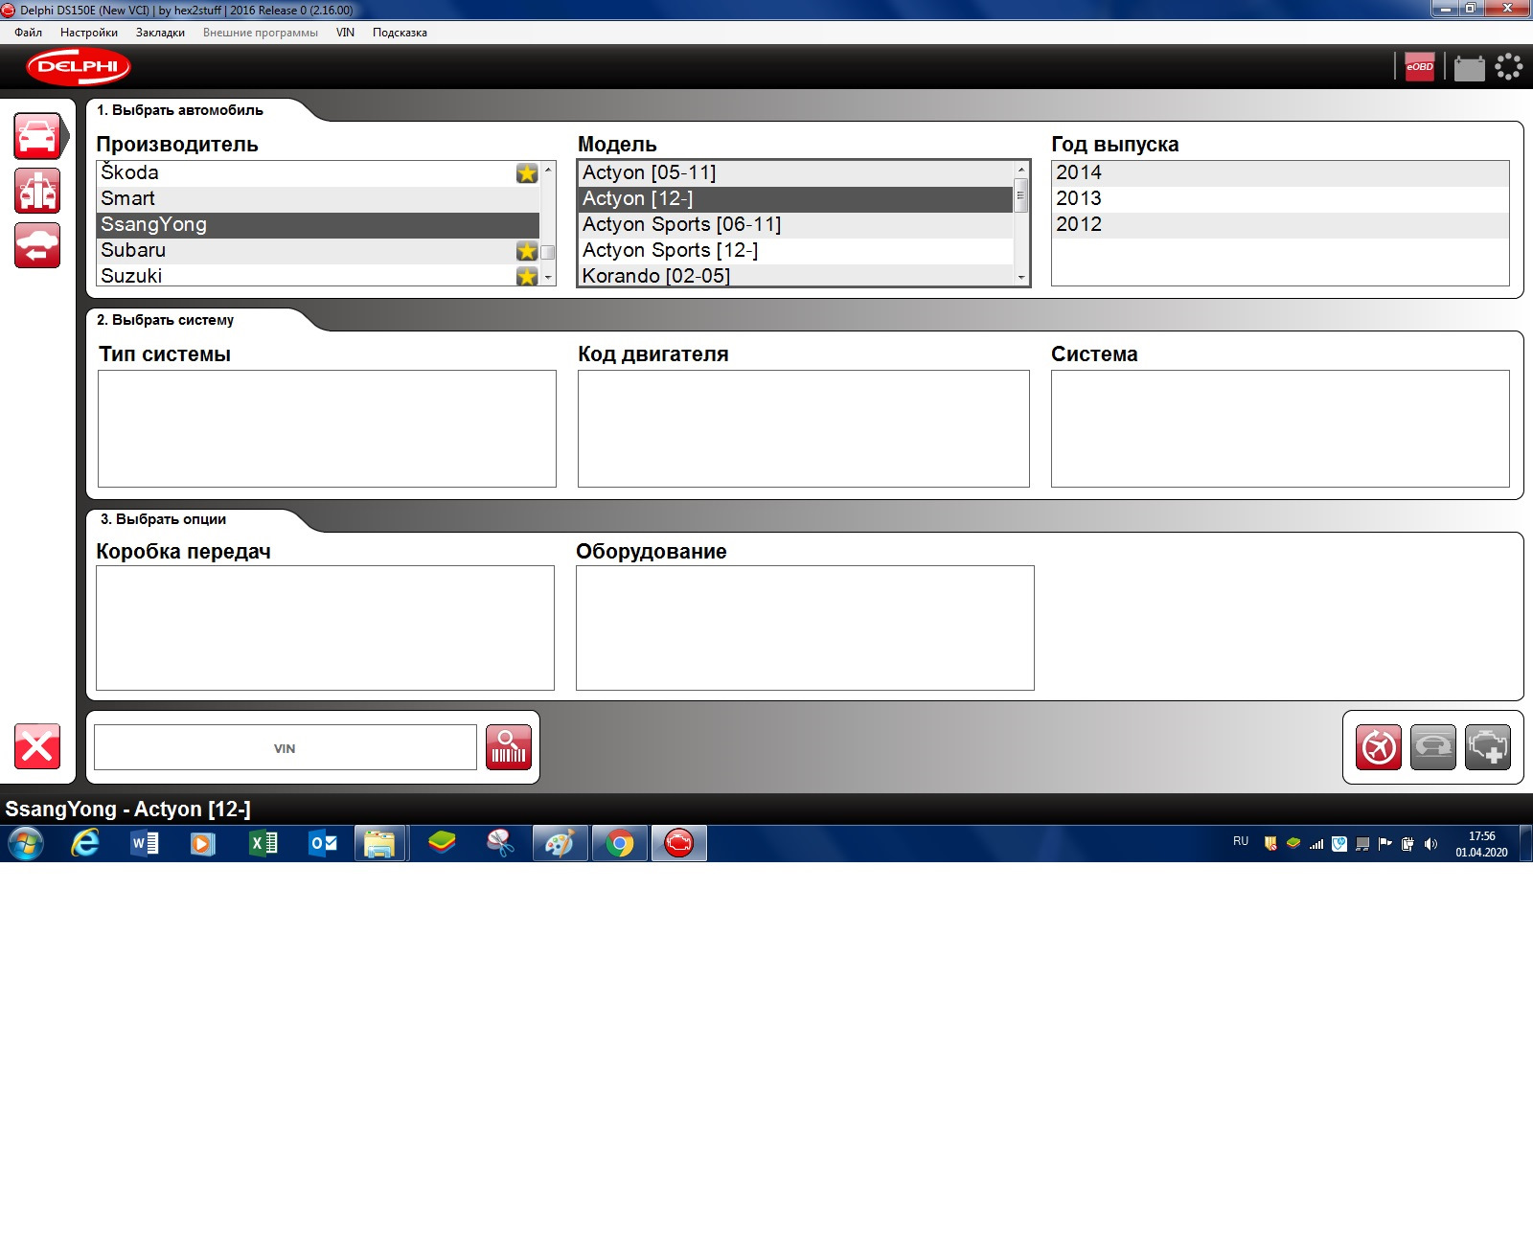Click the manufacturer list scrollbar thumb
Screen dimensions: 1533x1255
click(x=548, y=252)
